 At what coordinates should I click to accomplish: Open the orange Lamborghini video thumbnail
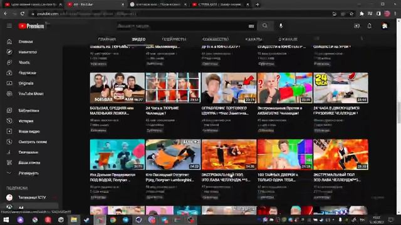tap(173, 154)
